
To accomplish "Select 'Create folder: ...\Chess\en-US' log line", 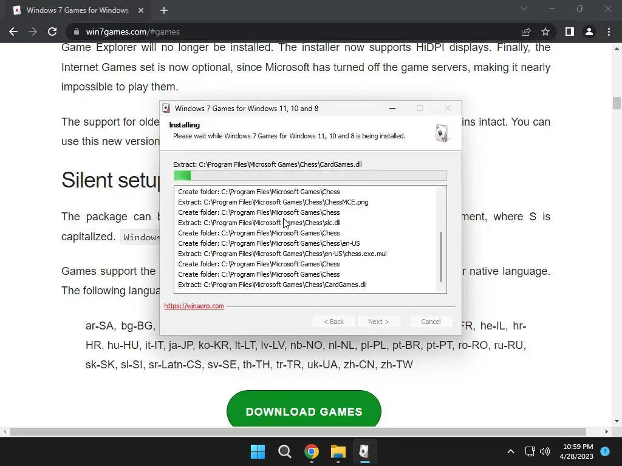I will pos(269,243).
